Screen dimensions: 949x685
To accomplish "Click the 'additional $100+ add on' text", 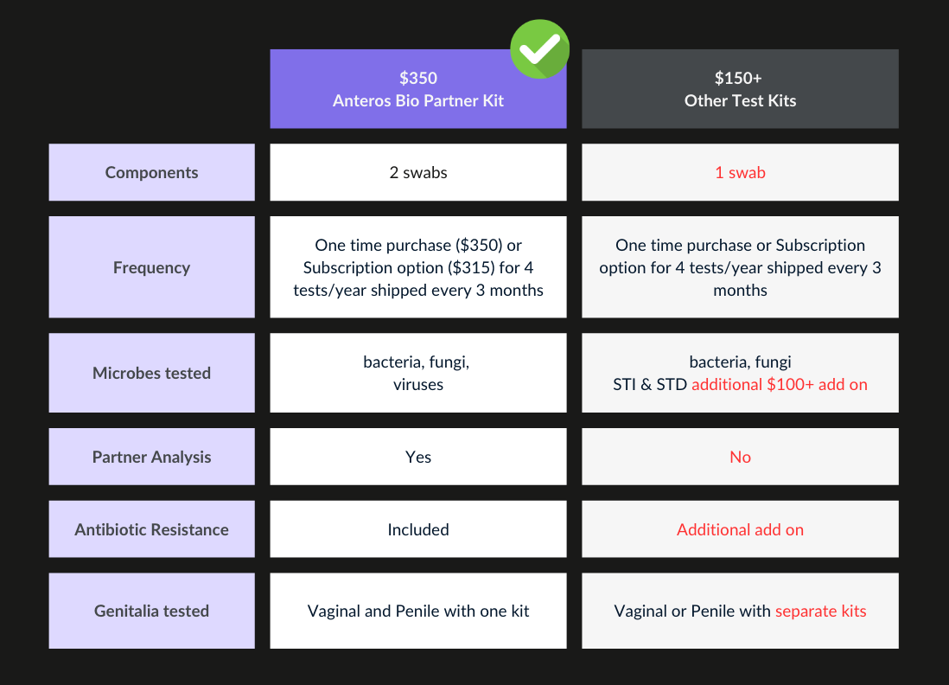I will click(x=779, y=384).
